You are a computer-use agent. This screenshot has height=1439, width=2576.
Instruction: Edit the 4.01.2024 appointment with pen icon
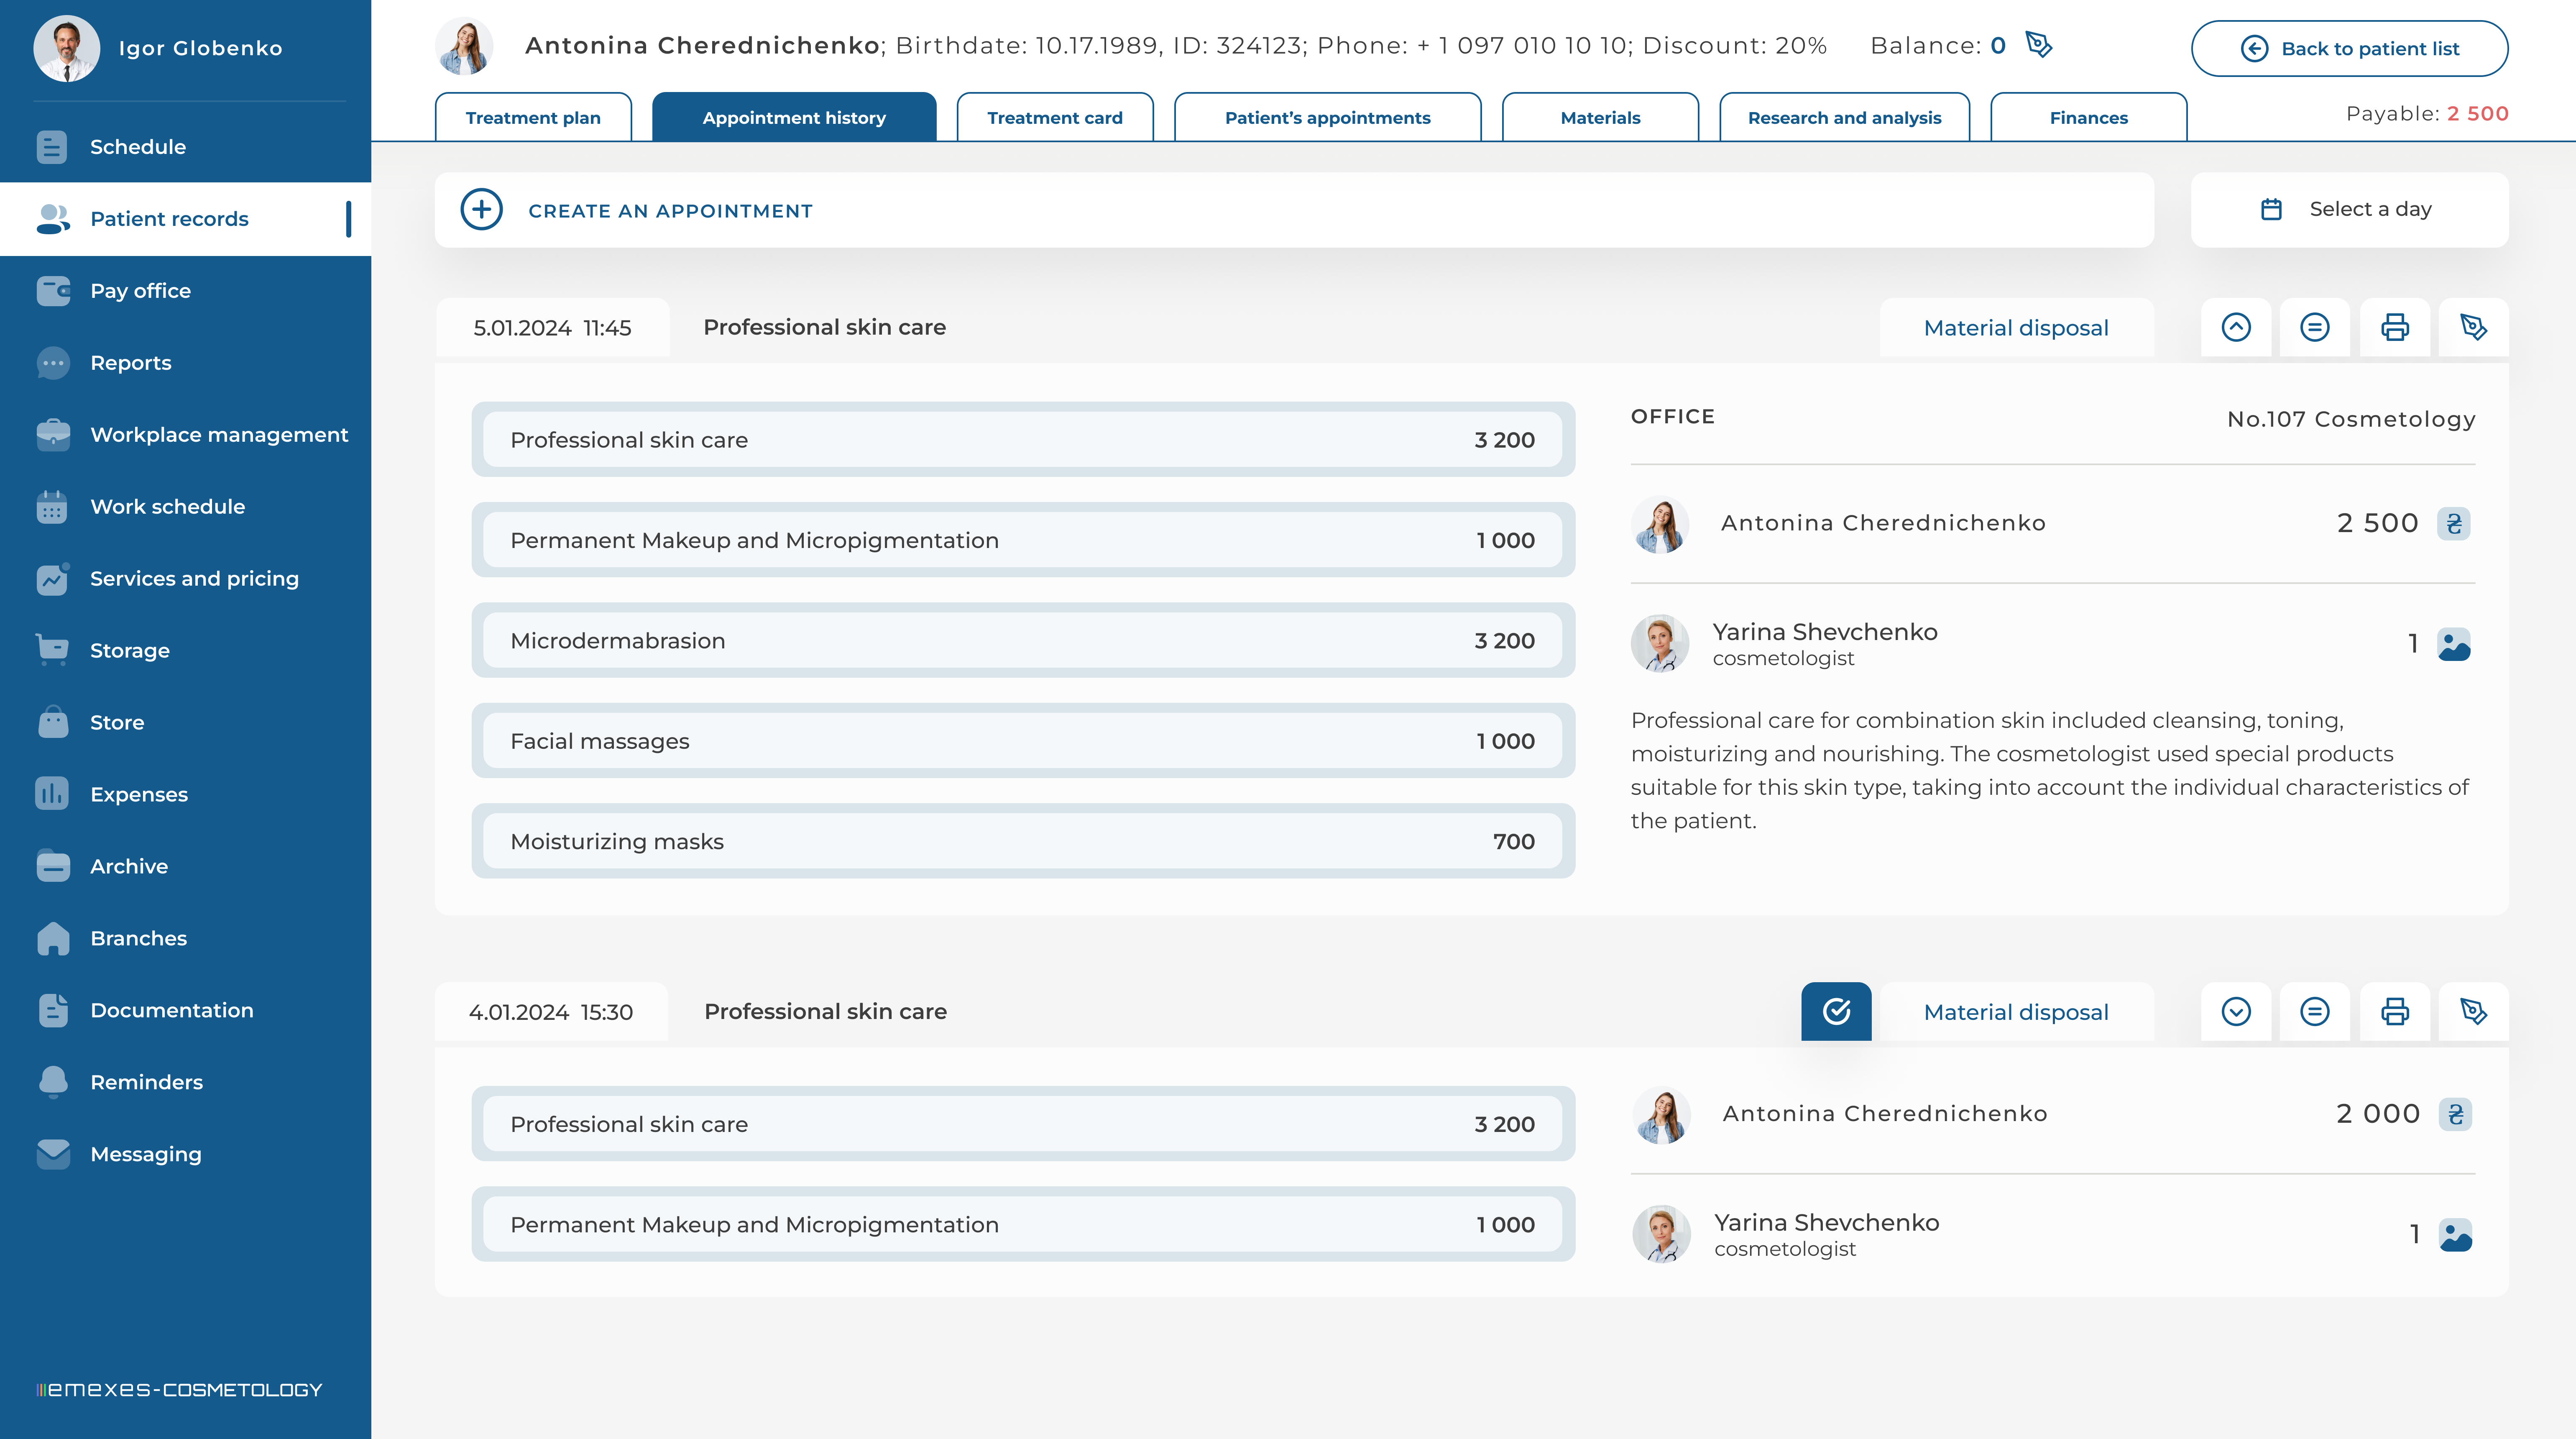(x=2473, y=1011)
